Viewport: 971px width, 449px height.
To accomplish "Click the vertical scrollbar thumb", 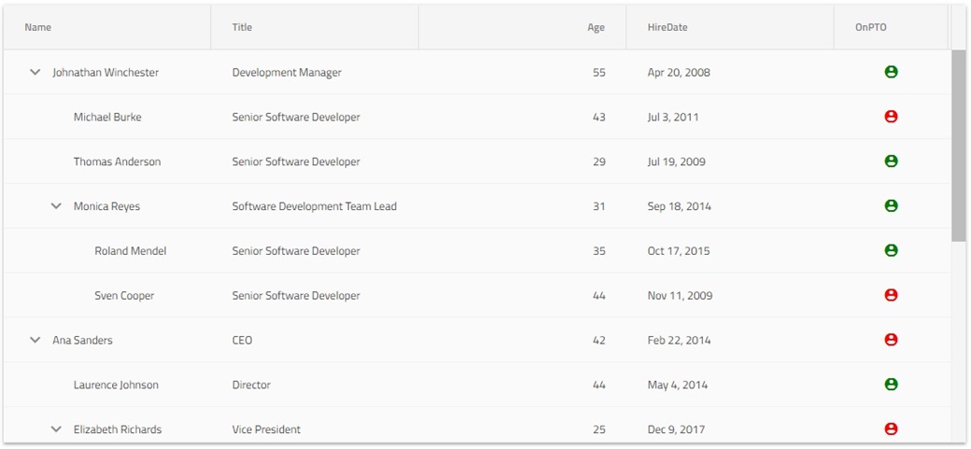I will 959,145.
